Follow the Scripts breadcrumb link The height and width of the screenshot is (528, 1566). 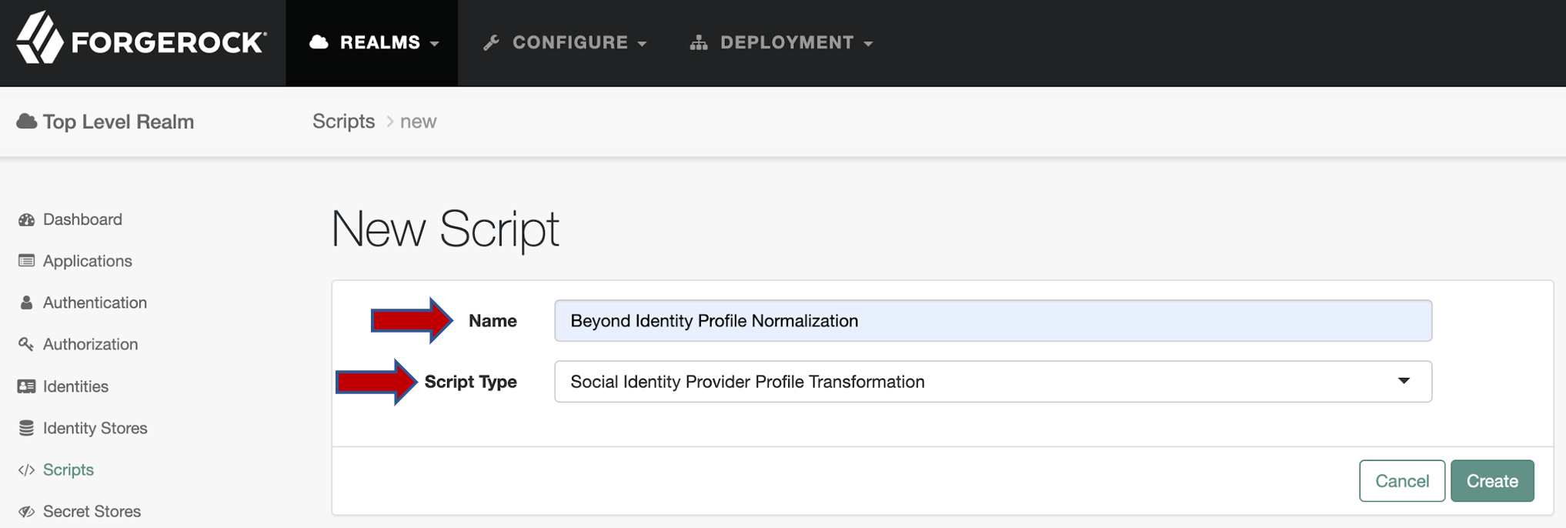click(x=343, y=122)
